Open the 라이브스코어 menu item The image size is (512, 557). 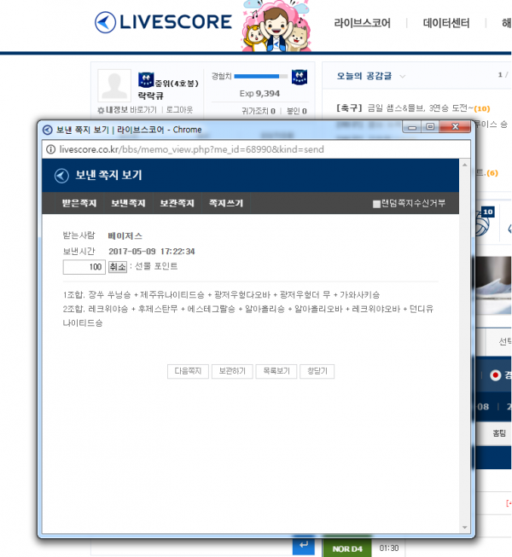[x=362, y=23]
